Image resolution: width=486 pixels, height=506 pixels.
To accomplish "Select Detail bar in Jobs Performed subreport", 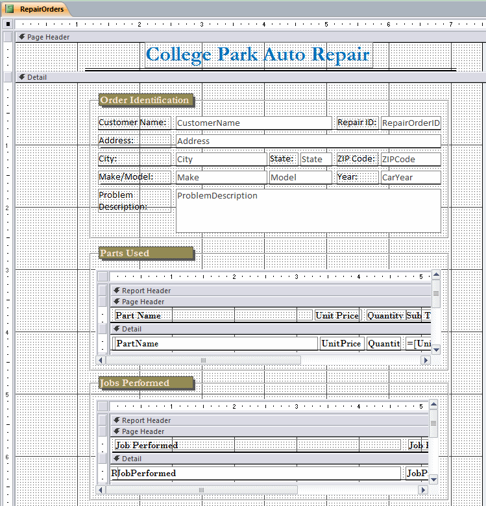I will click(x=269, y=459).
